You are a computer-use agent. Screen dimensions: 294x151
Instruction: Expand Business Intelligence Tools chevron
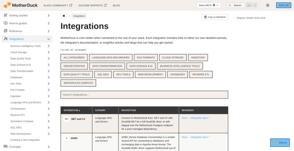pyautogui.click(x=49, y=46)
